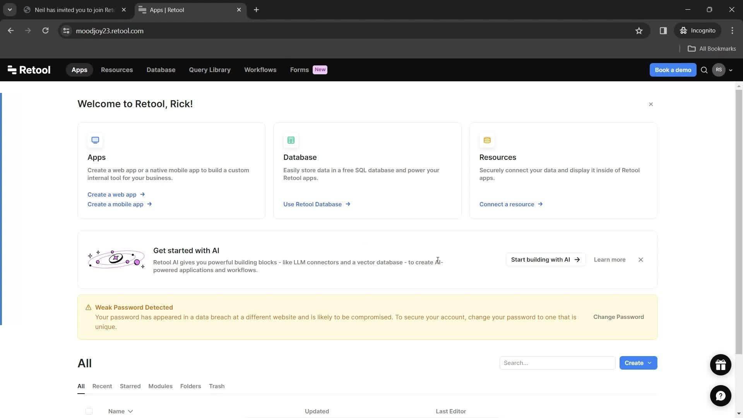
Task: Expand the account menu chevron beside avatar
Action: (731, 70)
